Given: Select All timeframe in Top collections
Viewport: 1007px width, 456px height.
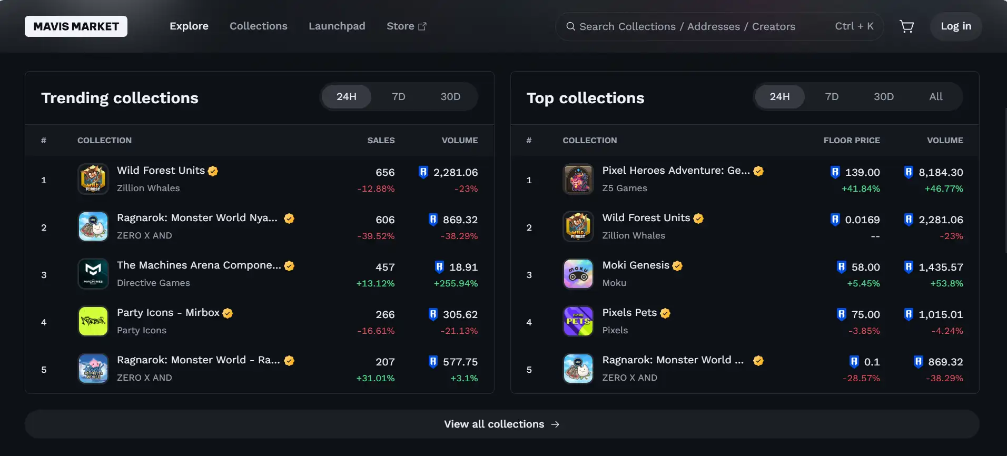Looking at the screenshot, I should tap(935, 97).
